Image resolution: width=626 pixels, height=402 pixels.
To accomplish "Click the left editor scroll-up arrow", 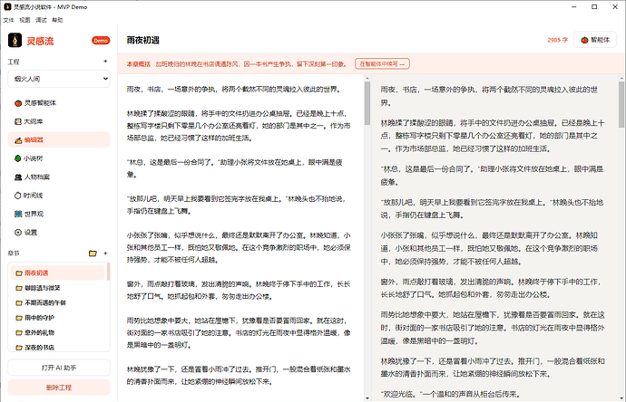I will pos(367,78).
